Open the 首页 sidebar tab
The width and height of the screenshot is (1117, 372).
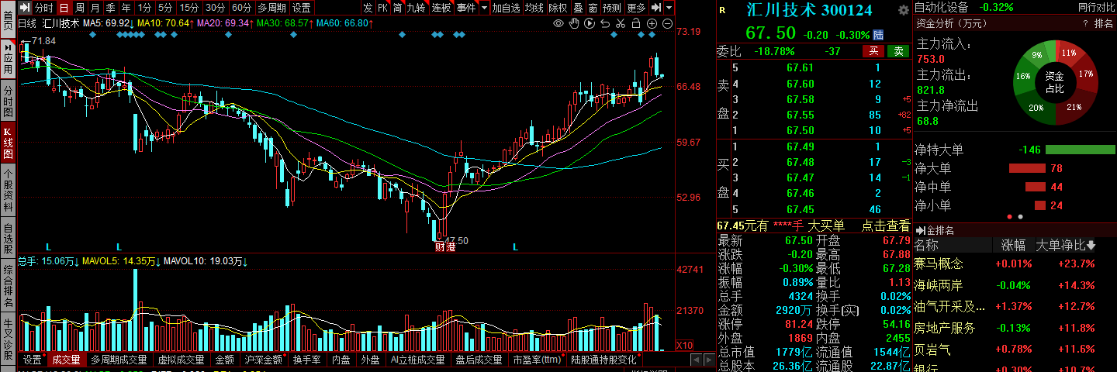(x=8, y=19)
